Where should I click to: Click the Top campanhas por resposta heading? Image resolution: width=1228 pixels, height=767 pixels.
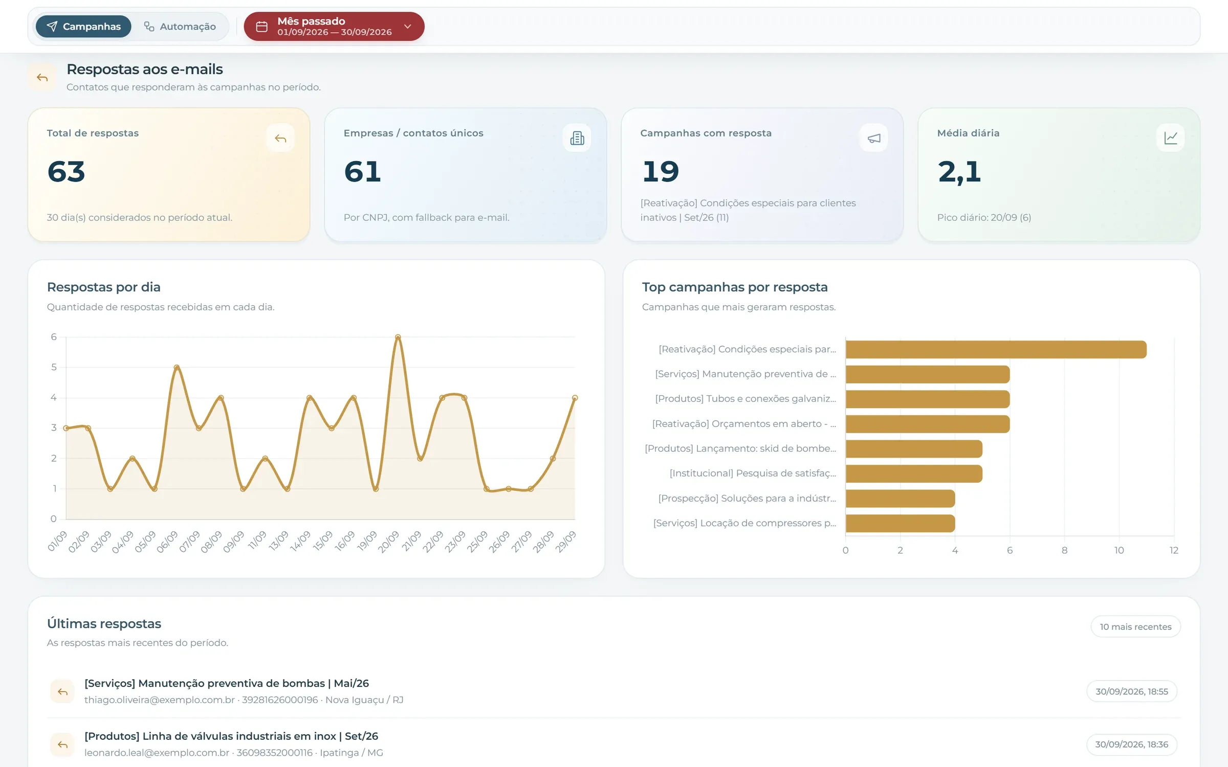[x=735, y=287]
